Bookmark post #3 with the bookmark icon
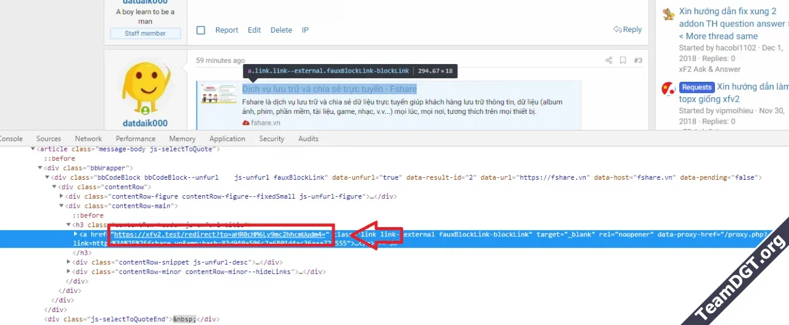 (x=623, y=60)
